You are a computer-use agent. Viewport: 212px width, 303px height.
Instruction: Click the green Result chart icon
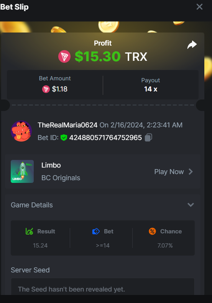tap(29, 231)
